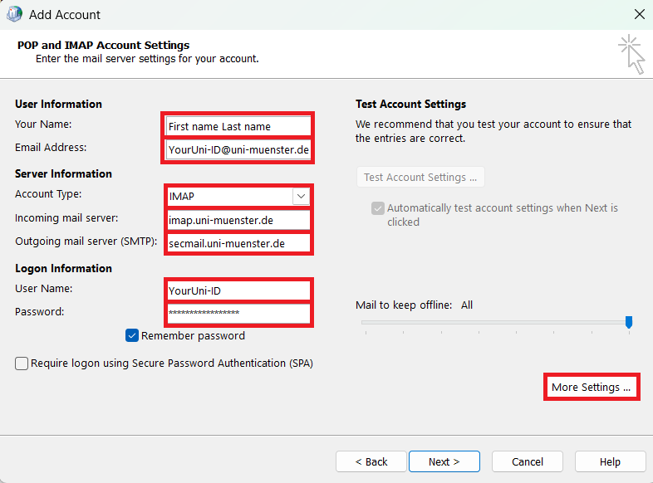This screenshot has width=653, height=483.
Task: Focus the Incoming mail server field
Action: [238, 220]
